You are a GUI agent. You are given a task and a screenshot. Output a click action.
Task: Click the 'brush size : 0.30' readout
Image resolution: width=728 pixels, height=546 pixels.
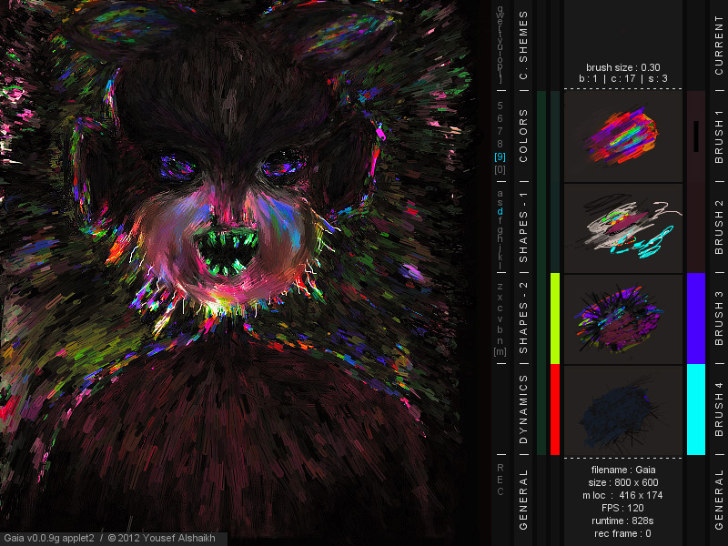tap(623, 67)
